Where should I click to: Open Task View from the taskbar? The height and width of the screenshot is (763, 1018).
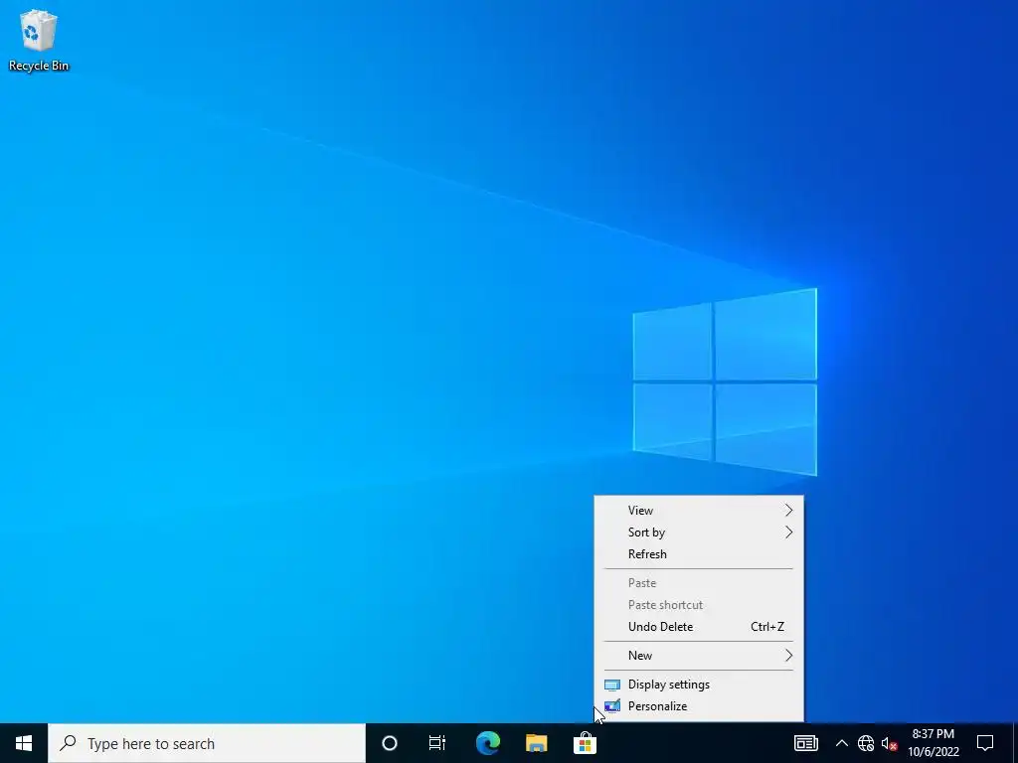(x=437, y=743)
